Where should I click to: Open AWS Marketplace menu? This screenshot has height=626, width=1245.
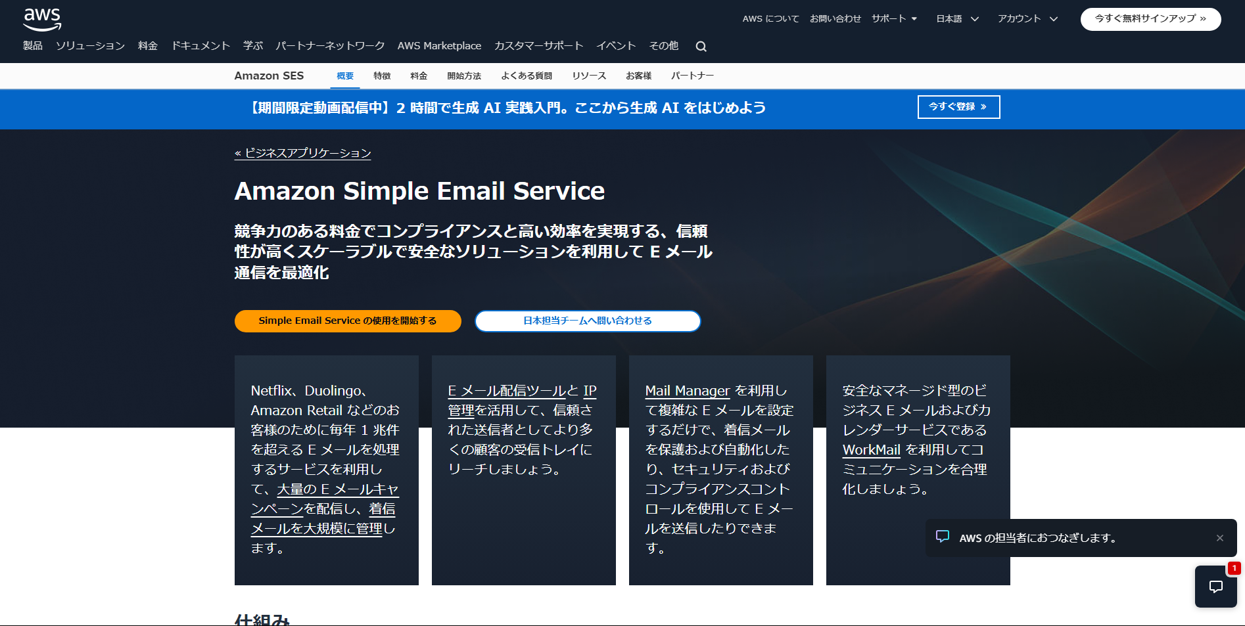click(x=439, y=46)
